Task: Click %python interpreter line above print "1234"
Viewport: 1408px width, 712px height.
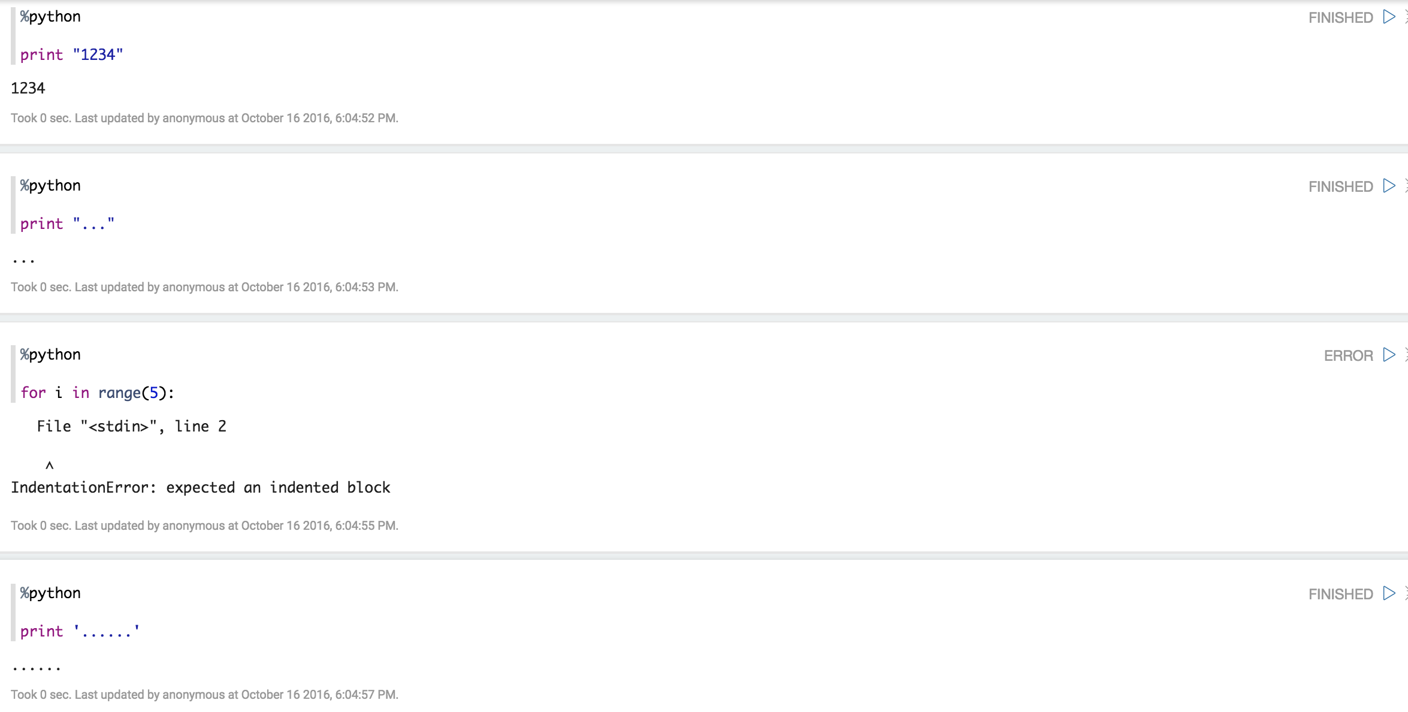Action: [x=50, y=17]
